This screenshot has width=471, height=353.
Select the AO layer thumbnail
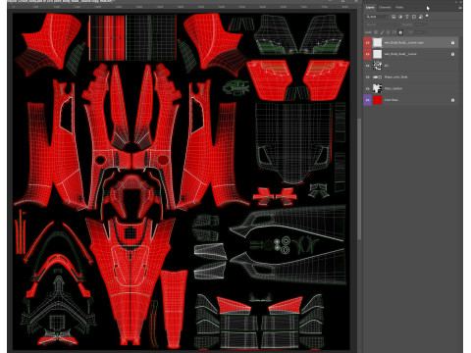click(x=378, y=66)
